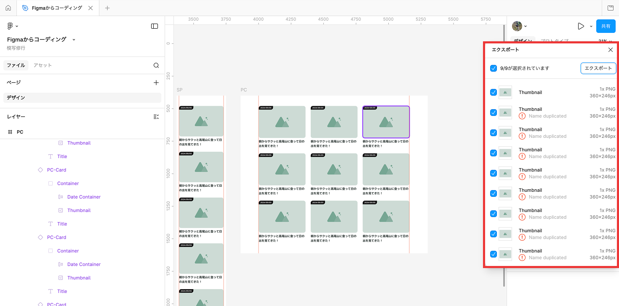Collapse all layers using the レイヤー header icon
619x306 pixels.
click(156, 117)
